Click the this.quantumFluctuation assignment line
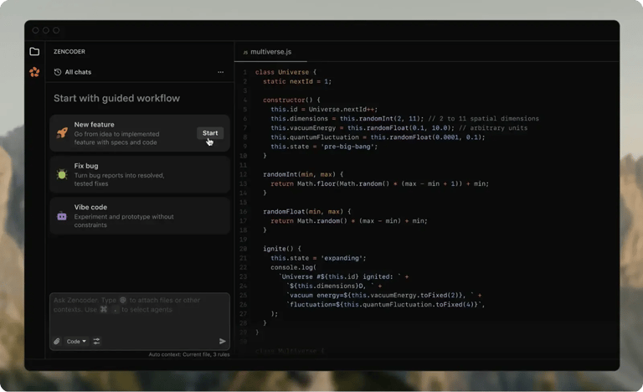Screen dimensions: 643x392 pyautogui.click(x=378, y=137)
